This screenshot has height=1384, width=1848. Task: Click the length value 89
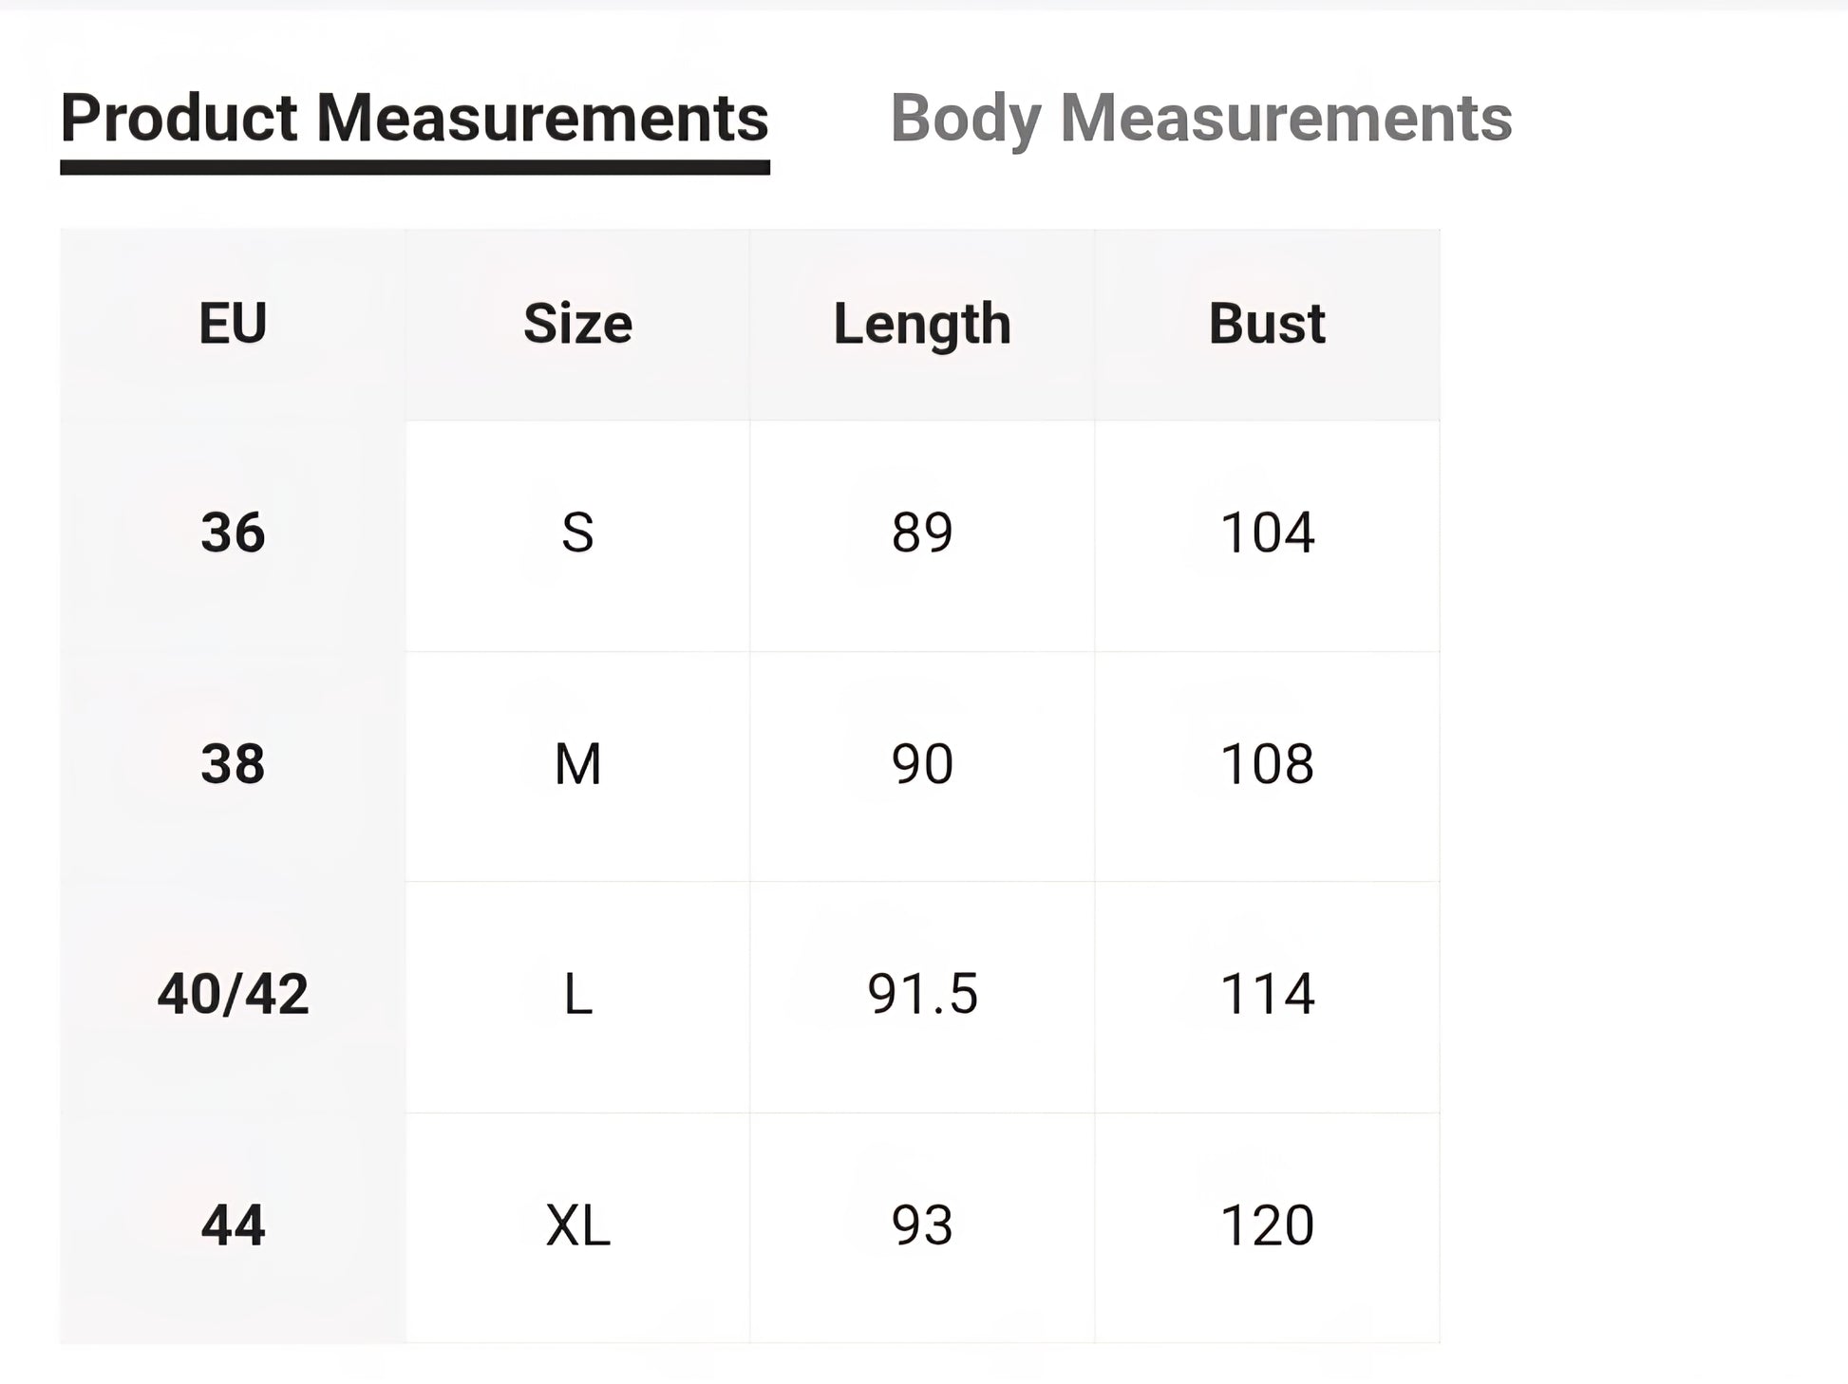click(x=921, y=533)
